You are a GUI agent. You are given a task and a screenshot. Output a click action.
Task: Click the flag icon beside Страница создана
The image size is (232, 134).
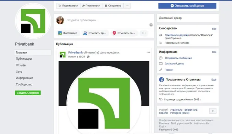(161, 100)
